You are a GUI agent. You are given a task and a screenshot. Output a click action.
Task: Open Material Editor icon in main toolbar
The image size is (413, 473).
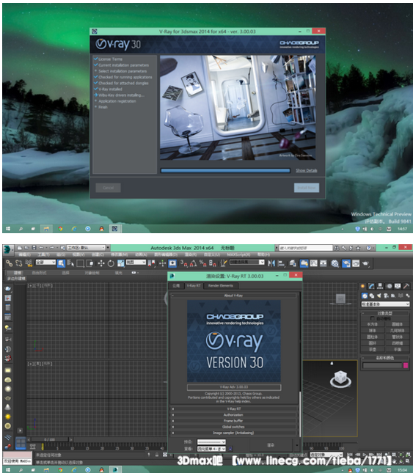point(335,263)
